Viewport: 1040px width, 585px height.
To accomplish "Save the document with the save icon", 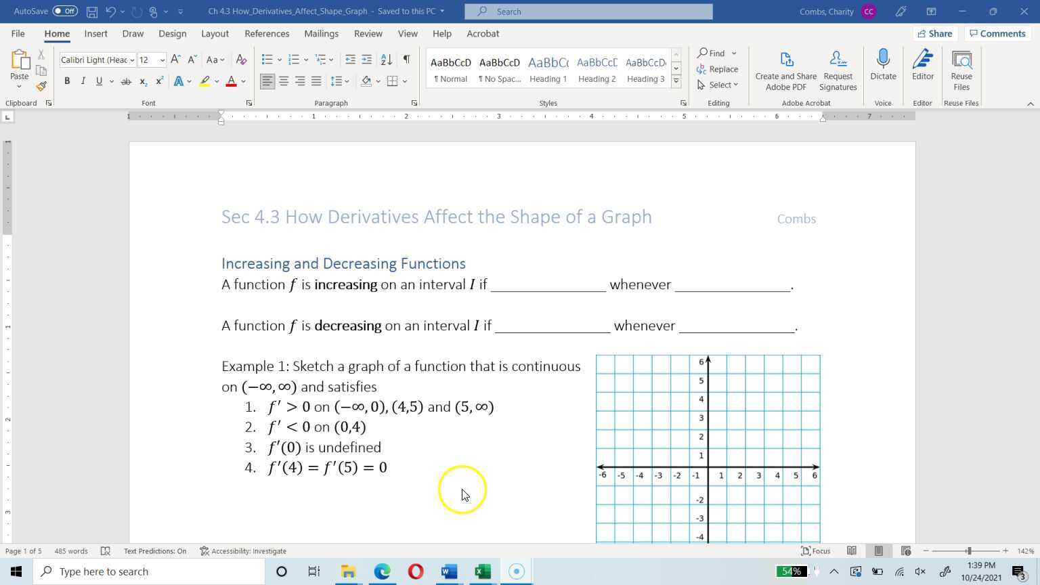I will click(92, 12).
